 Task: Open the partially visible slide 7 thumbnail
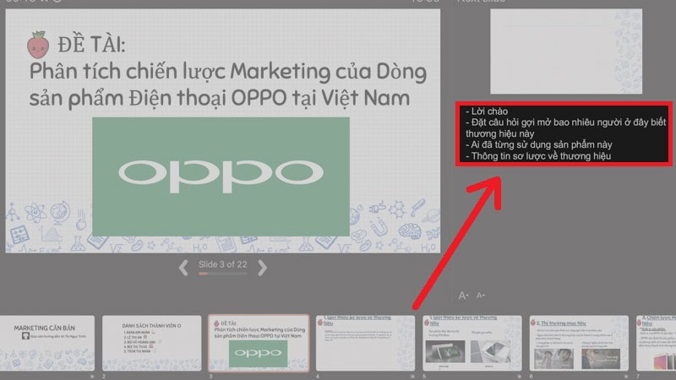point(657,343)
